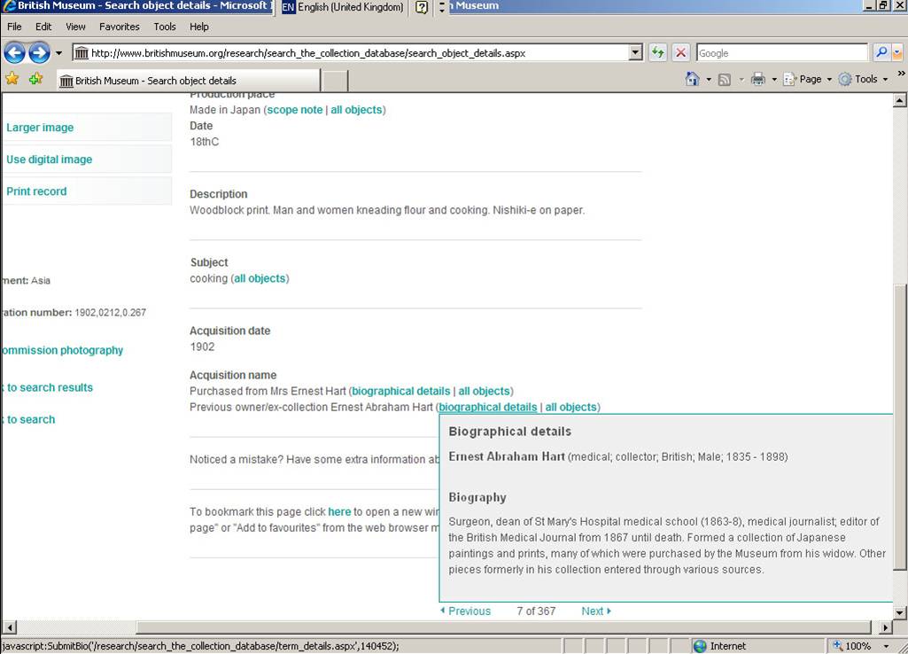908x654 pixels.
Task: Click the browser Forward arrow button
Action: tap(39, 53)
